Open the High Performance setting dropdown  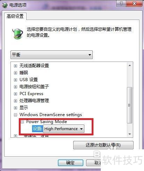click(63, 129)
